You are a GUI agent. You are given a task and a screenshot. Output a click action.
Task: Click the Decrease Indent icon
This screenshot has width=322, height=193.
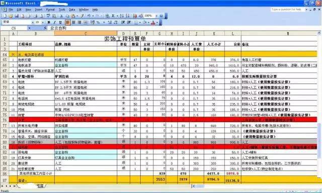123,22
